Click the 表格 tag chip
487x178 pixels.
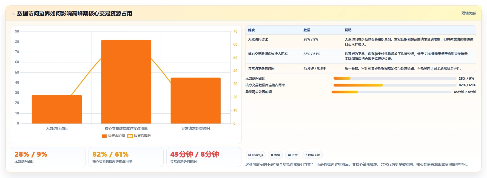tap(275, 155)
